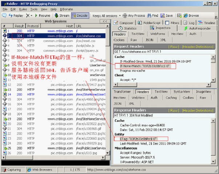
Task: Open response SyntaxView tab
Action: pyautogui.click(x=182, y=92)
